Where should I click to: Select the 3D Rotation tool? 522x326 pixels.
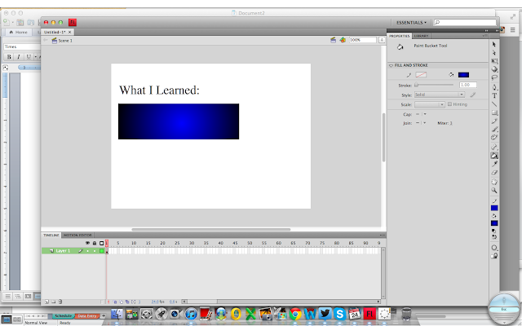click(494, 69)
